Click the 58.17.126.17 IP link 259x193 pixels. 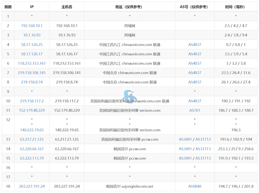click(32, 54)
